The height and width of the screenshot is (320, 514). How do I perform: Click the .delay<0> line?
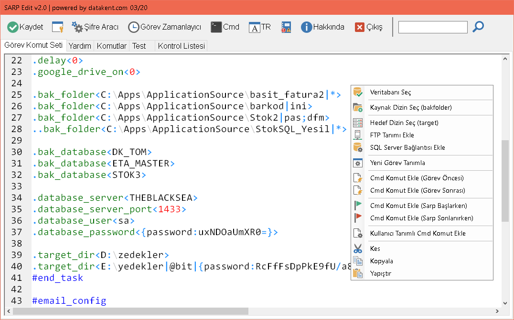click(58, 61)
